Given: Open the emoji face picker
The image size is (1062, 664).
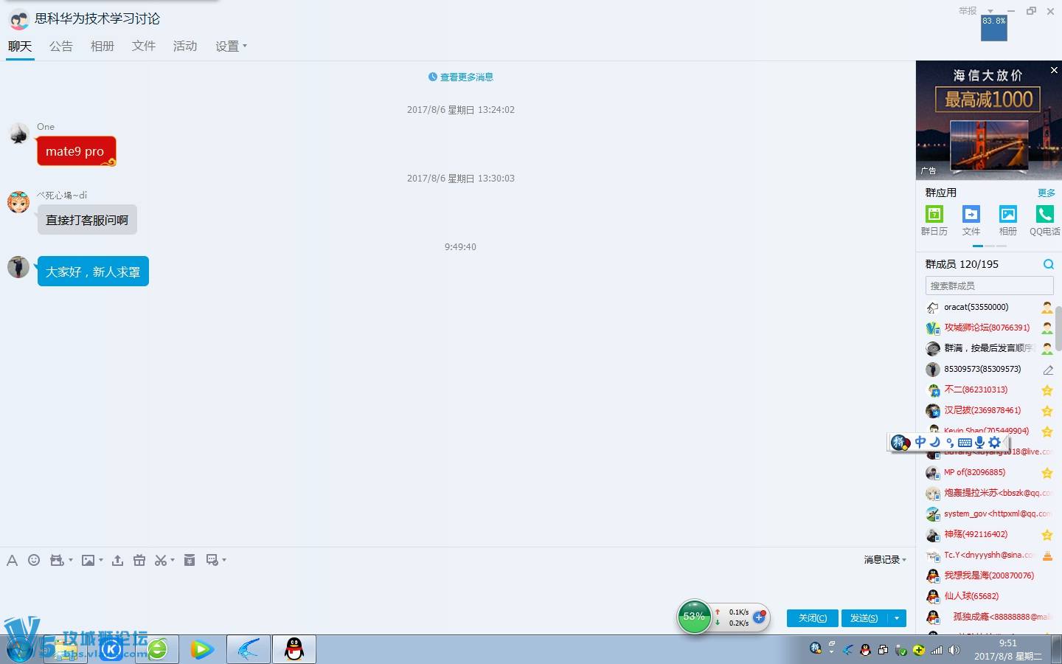Looking at the screenshot, I should pyautogui.click(x=34, y=560).
